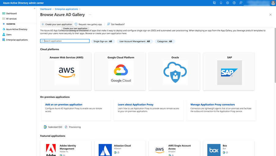The image size is (276, 156).
Task: Open the feedback icon in header
Action: [241, 3]
